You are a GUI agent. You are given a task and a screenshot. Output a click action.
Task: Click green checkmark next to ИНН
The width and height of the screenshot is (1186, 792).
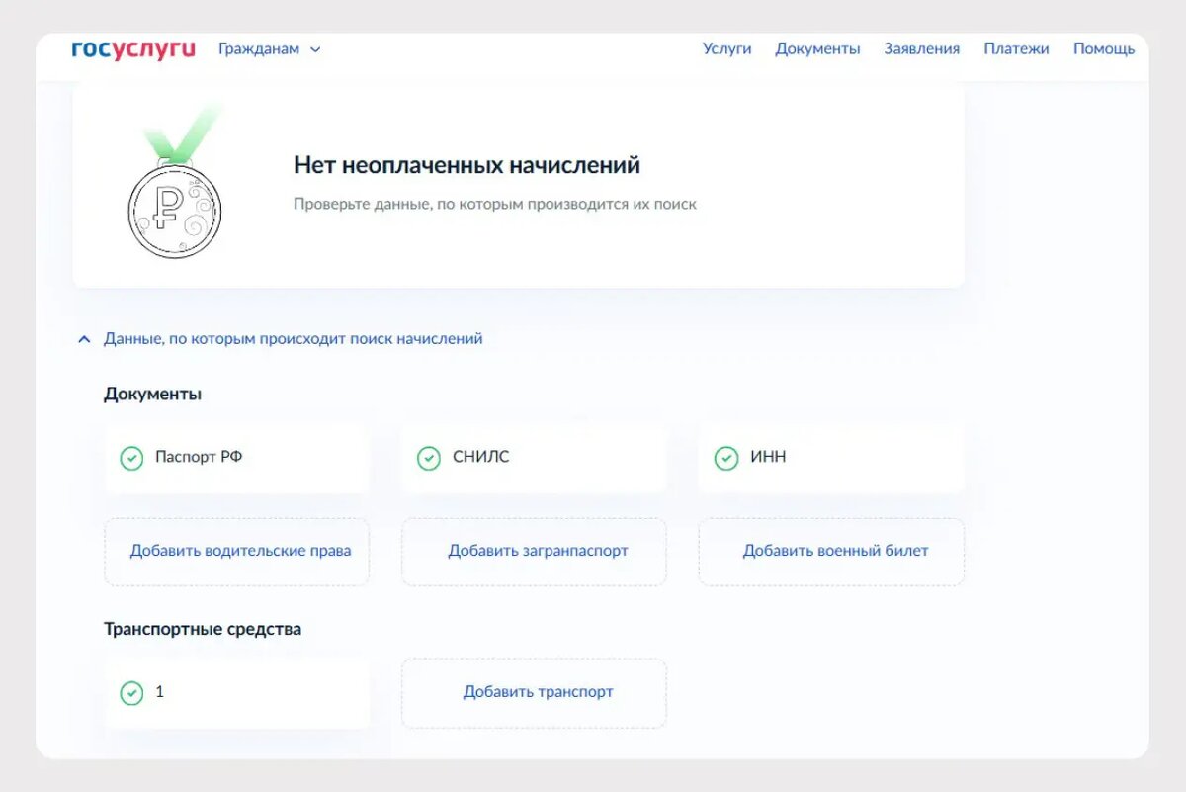coord(725,459)
